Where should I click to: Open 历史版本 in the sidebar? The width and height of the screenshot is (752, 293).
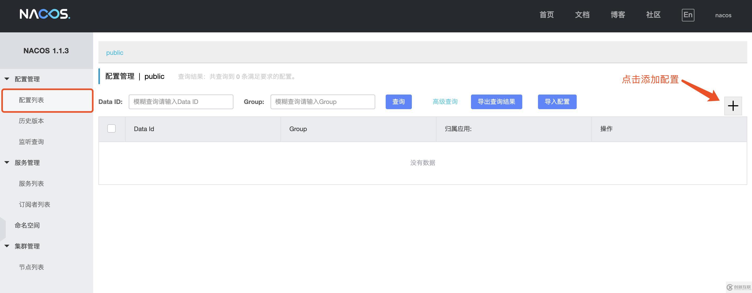point(31,121)
